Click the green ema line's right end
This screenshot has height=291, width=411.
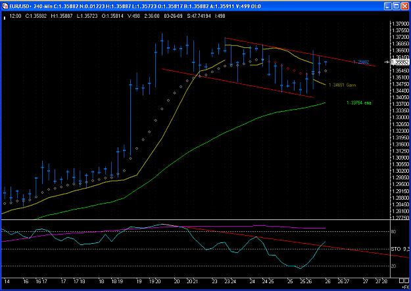click(x=325, y=102)
